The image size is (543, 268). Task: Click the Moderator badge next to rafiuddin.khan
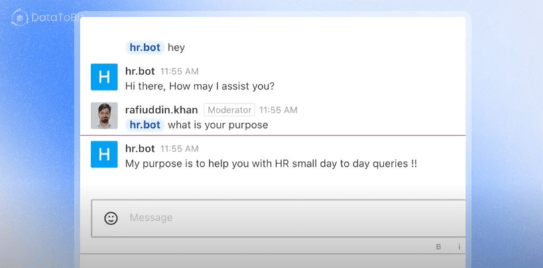(229, 110)
